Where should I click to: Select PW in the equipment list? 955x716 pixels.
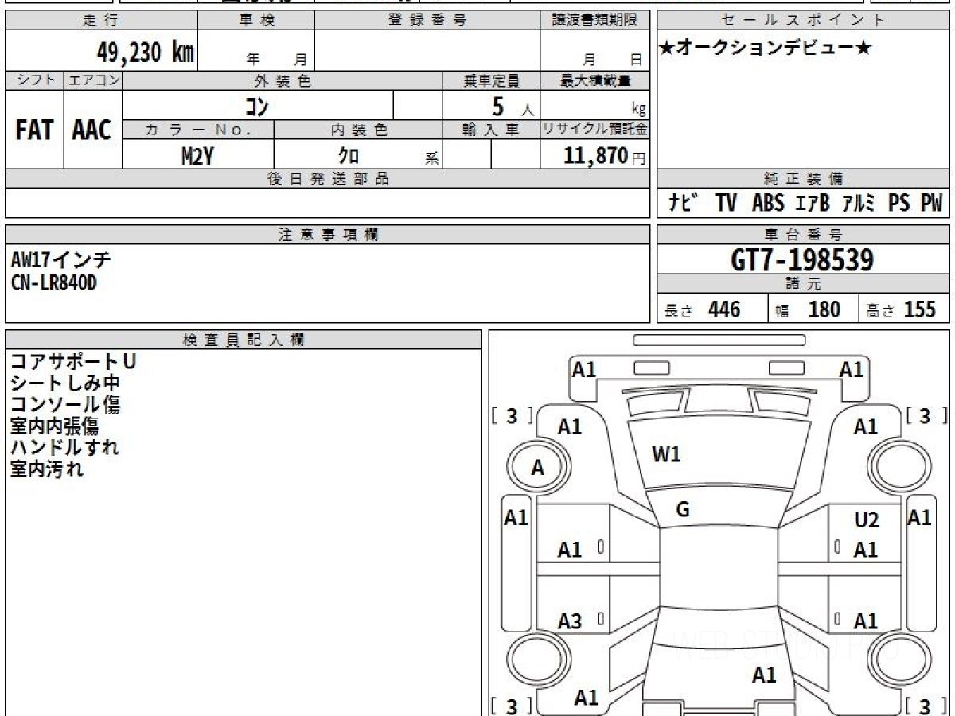pos(930,203)
